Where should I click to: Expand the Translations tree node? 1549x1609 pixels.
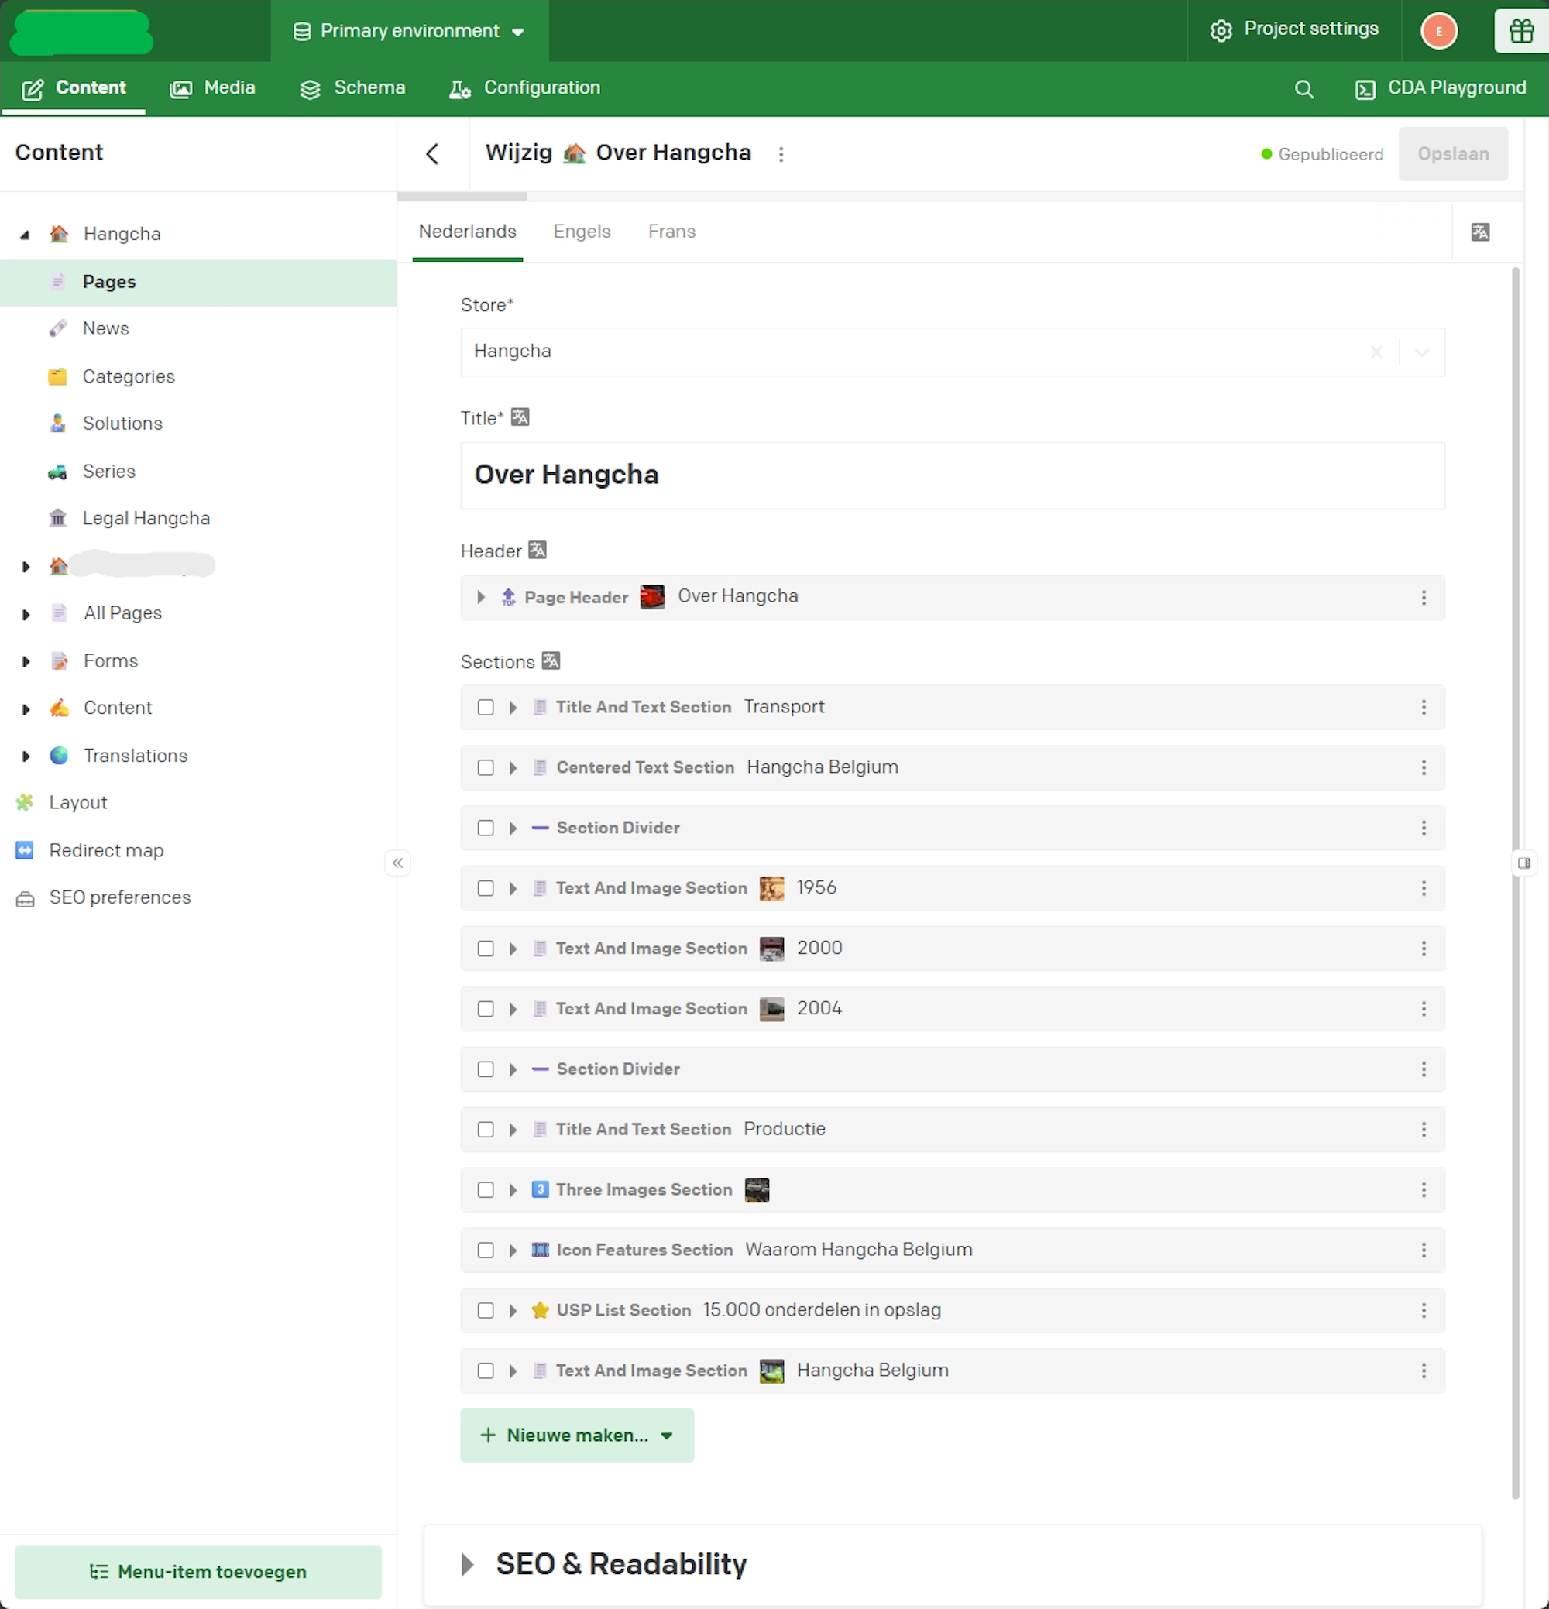[26, 756]
